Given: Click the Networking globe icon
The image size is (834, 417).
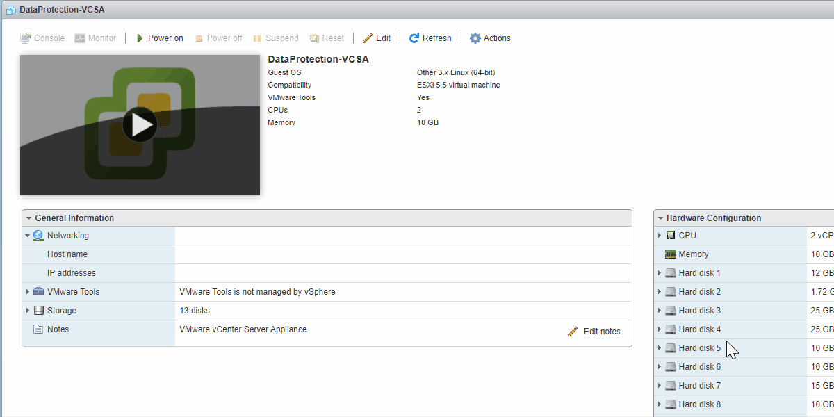Looking at the screenshot, I should click(38, 236).
